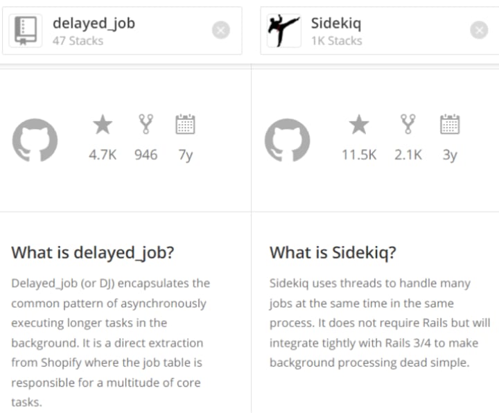Viewport: 499px width, 413px height.
Task: Click the 11.5K stars count for Sidekiq
Action: coord(359,155)
